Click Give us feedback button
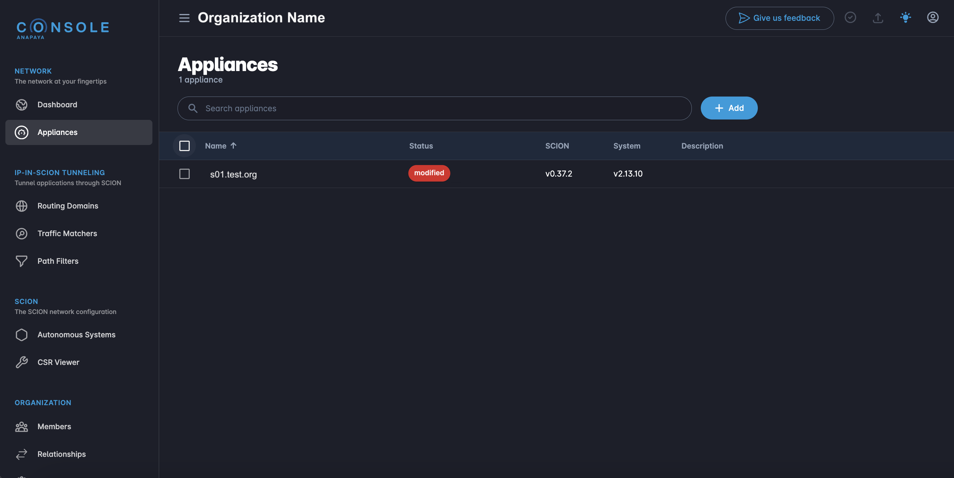 (x=779, y=18)
